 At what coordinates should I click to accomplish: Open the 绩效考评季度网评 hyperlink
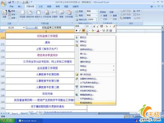[47, 55]
